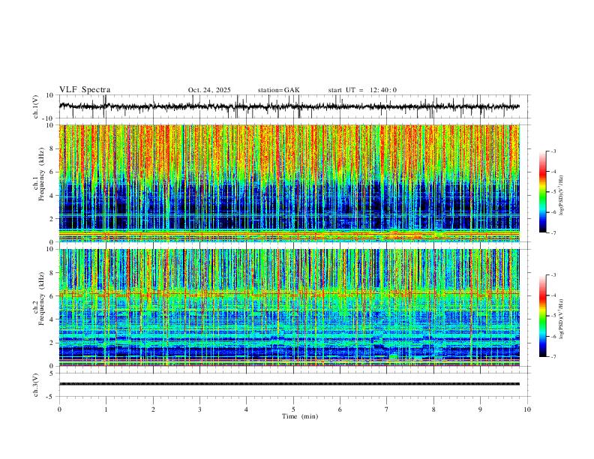Select the date "Oct. 24, 2025"

(209, 90)
